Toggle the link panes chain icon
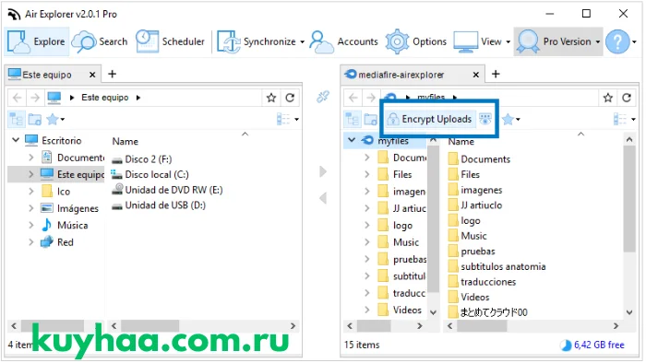This screenshot has width=646, height=363. (323, 97)
